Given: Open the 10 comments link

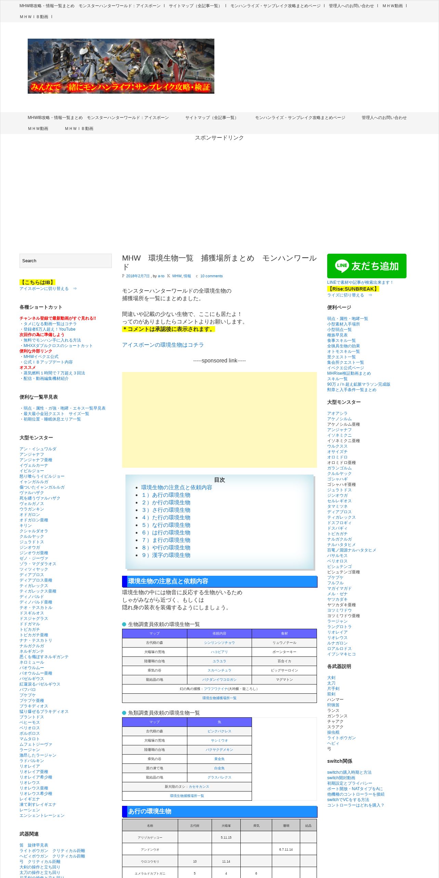Looking at the screenshot, I should pyautogui.click(x=211, y=276).
